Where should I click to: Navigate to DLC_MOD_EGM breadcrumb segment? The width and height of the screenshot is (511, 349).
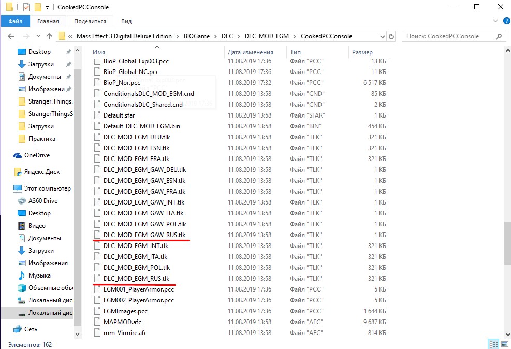[267, 36]
